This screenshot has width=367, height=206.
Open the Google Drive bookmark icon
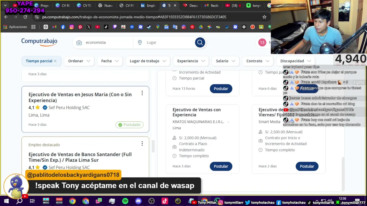pyautogui.click(x=201, y=27)
